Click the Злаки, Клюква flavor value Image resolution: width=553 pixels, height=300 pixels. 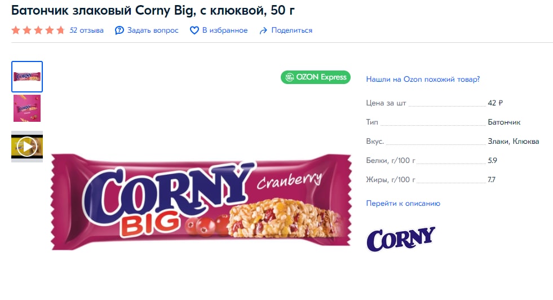coord(513,141)
